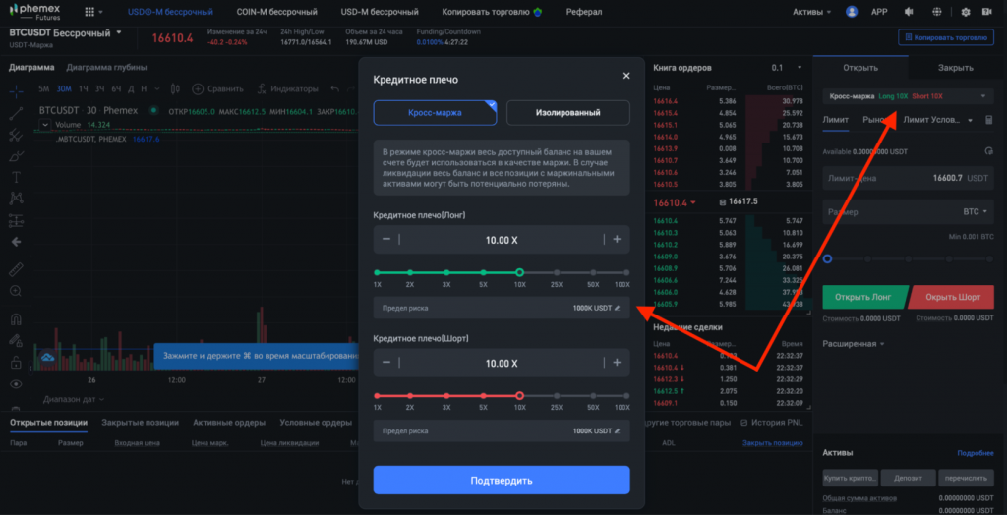The height and width of the screenshot is (515, 1007).
Task: Select Кросс-маржа margin mode
Action: pos(435,113)
